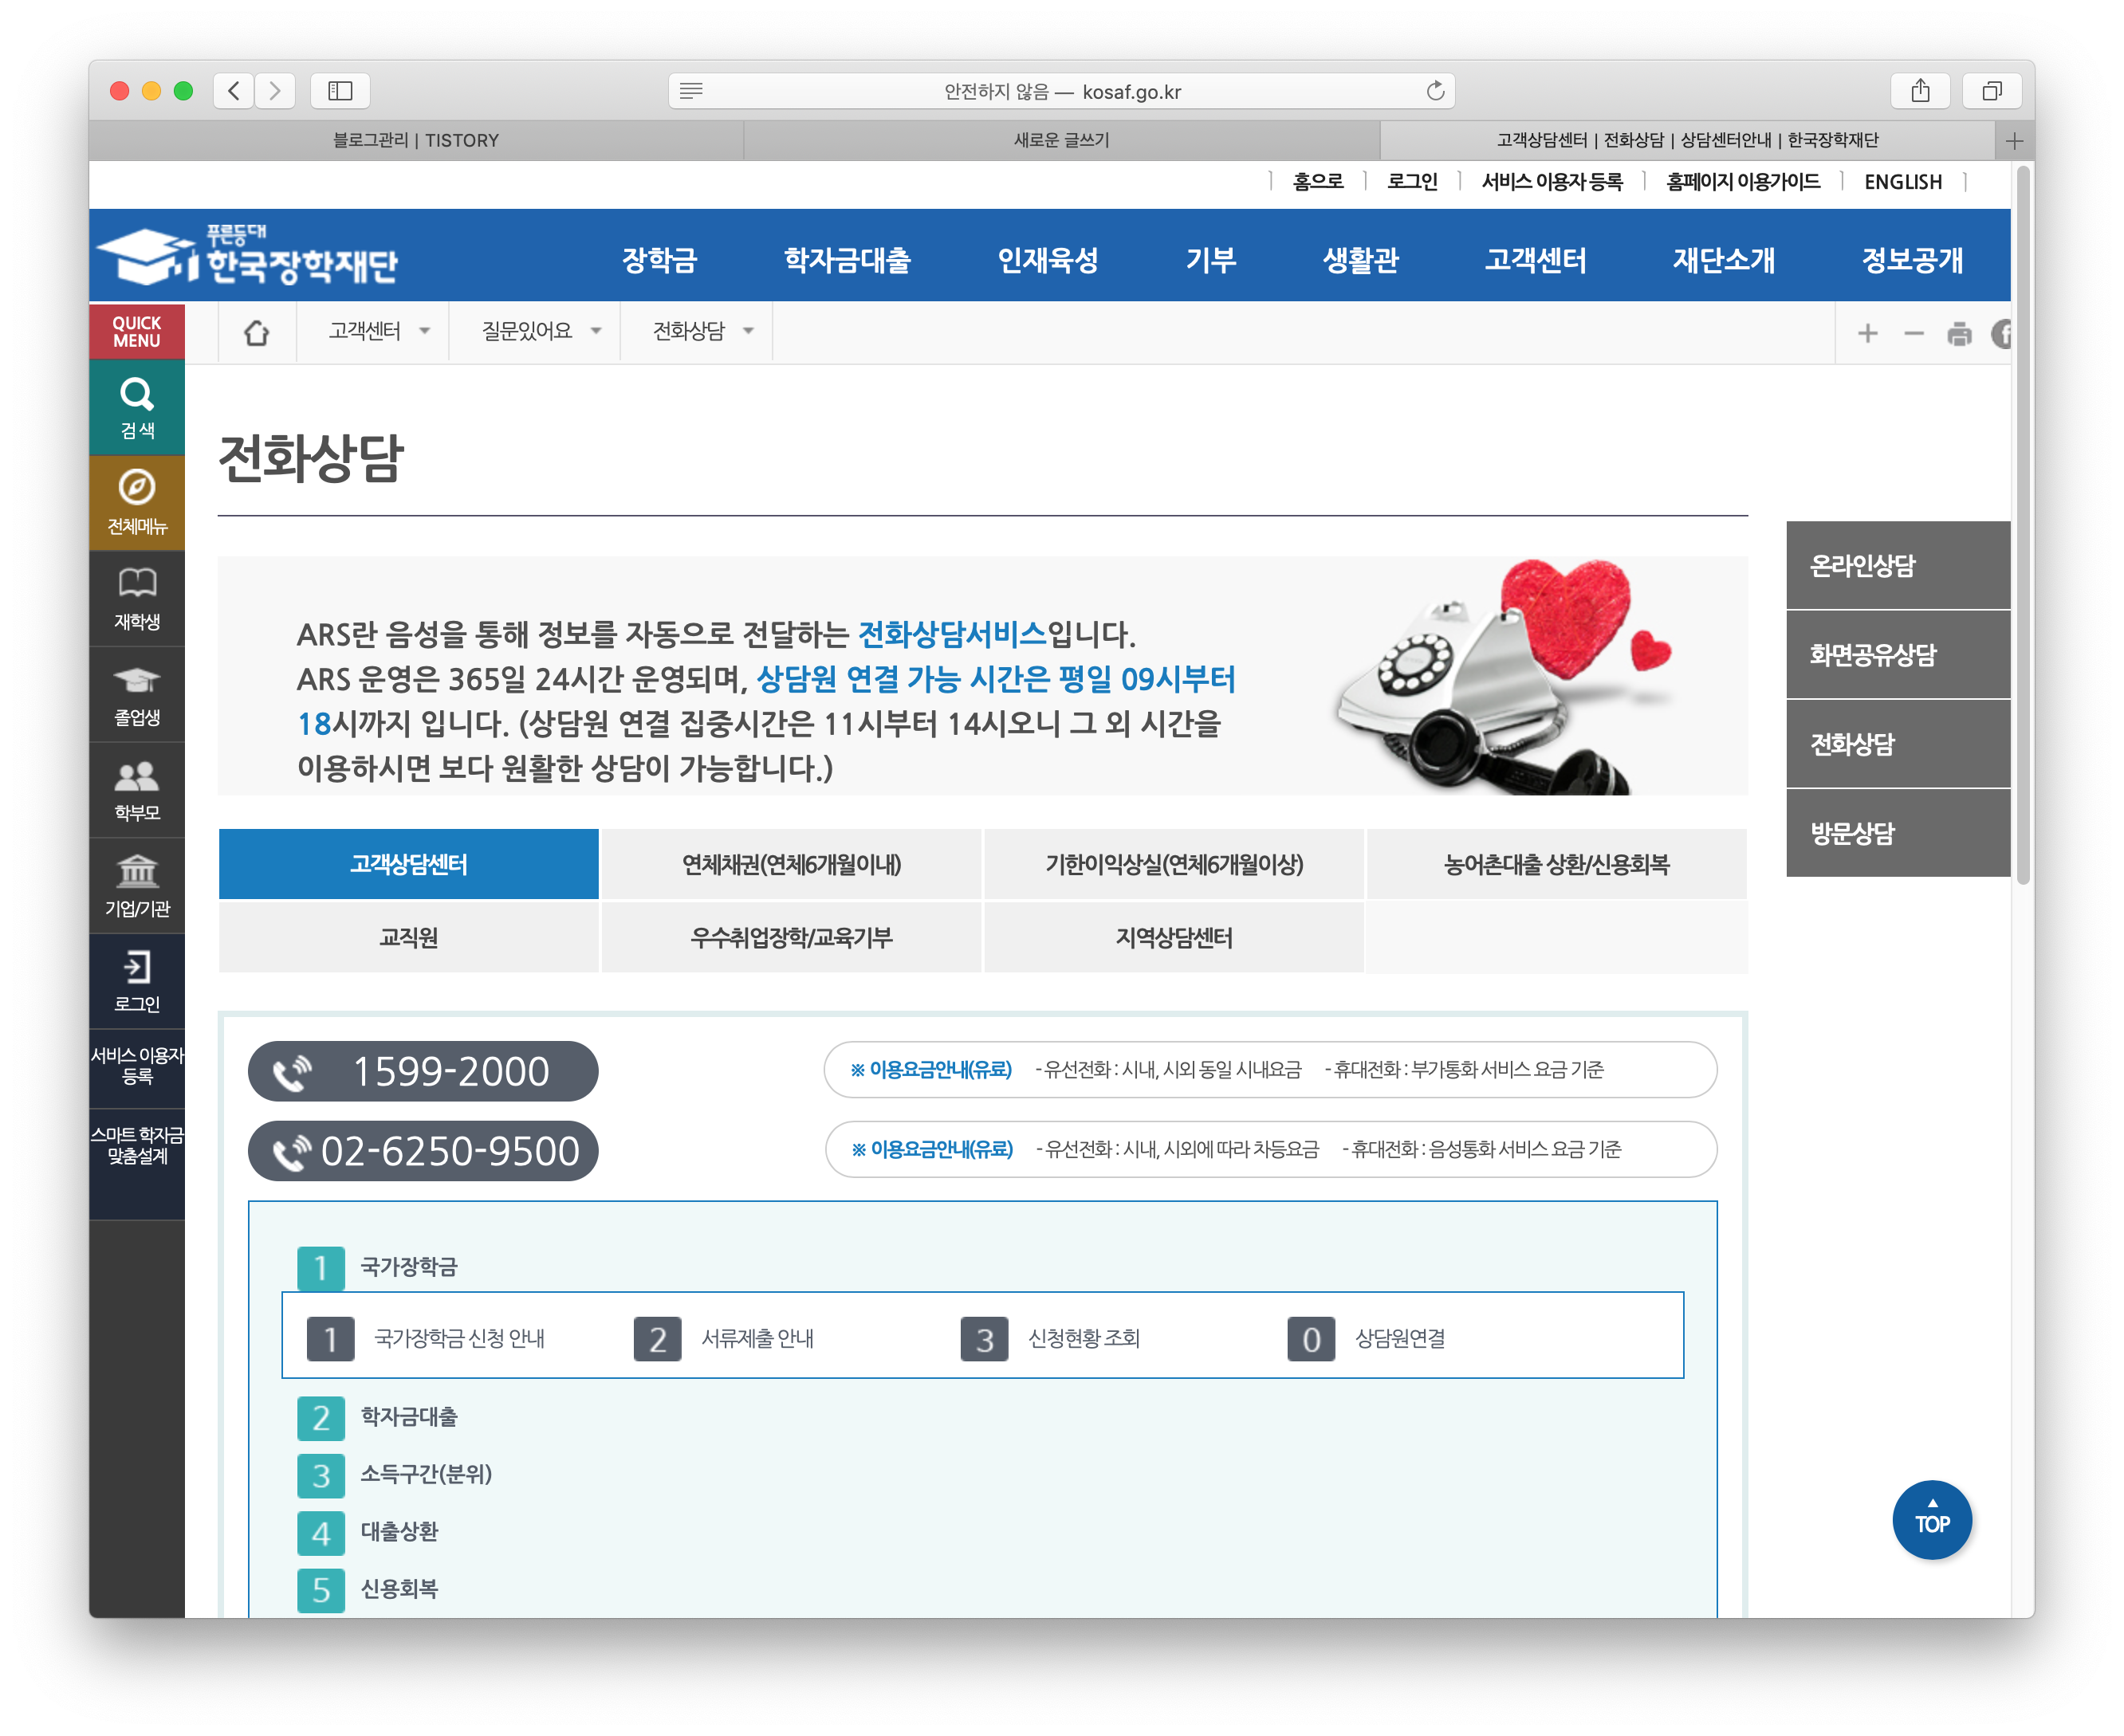Select the 졸업생 graduation cap icon

tap(137, 680)
